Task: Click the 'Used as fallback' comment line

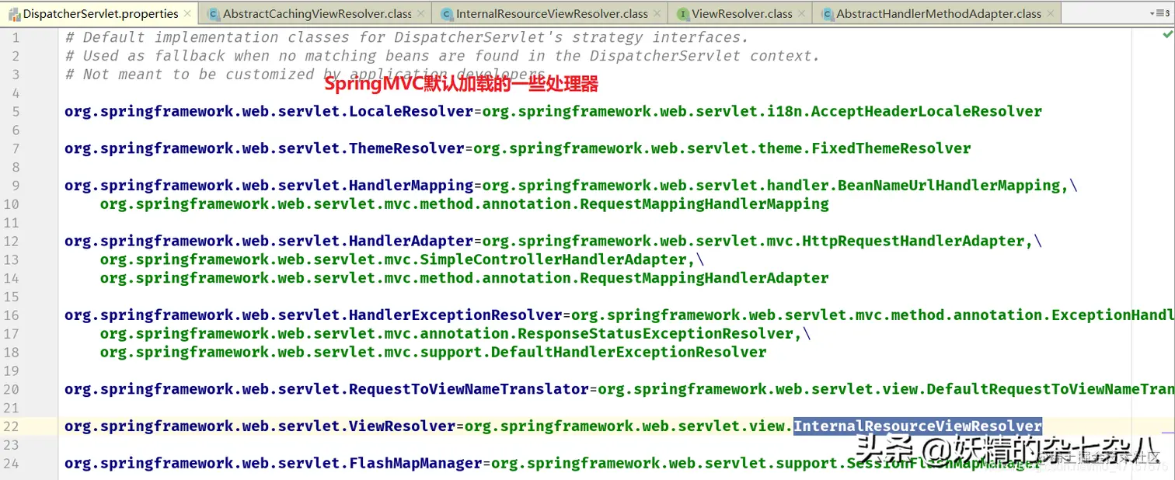Action: 442,56
